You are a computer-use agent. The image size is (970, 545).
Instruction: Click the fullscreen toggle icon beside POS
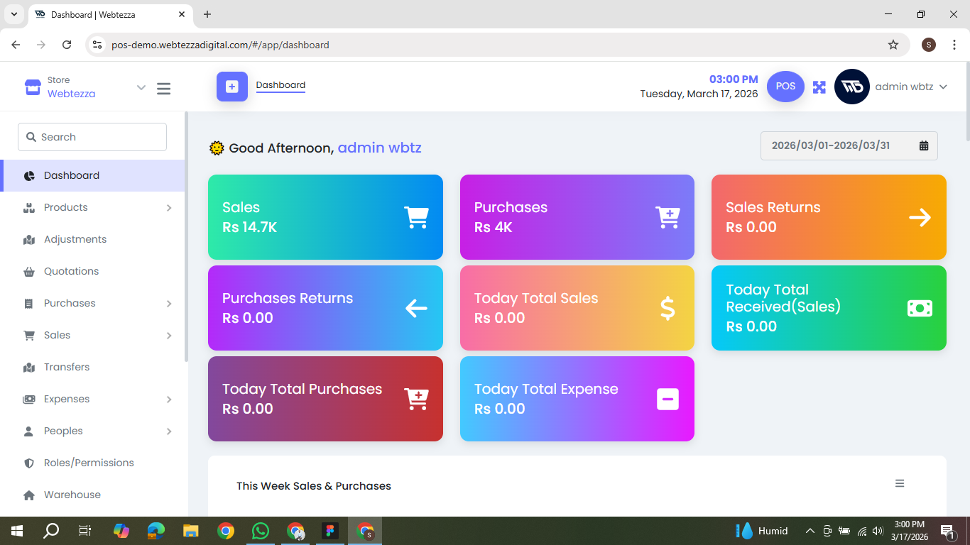[819, 87]
